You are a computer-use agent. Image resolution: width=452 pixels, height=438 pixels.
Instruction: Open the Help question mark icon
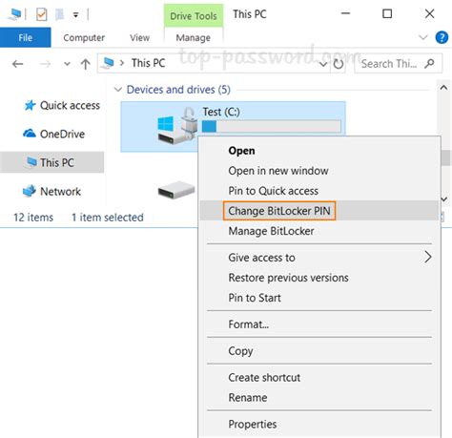(x=442, y=37)
